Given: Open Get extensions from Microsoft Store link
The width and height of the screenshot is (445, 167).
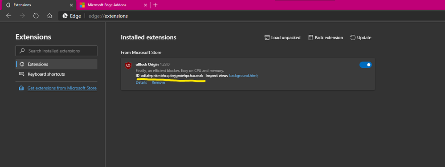Looking at the screenshot, I should (x=62, y=88).
